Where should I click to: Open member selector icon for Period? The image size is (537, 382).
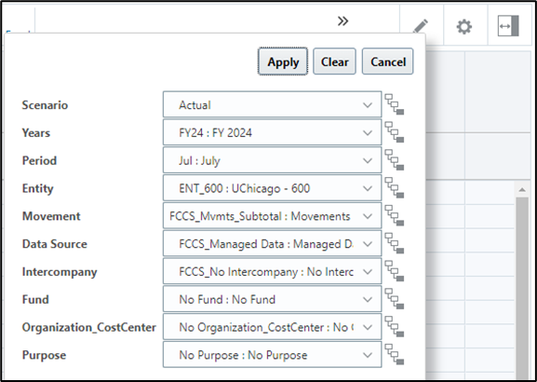tap(395, 160)
